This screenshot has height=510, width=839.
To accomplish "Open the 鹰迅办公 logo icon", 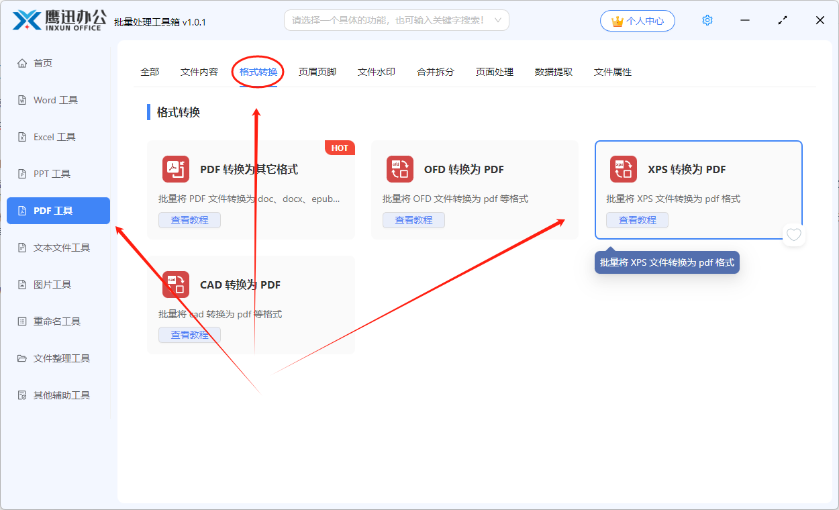I will (24, 20).
